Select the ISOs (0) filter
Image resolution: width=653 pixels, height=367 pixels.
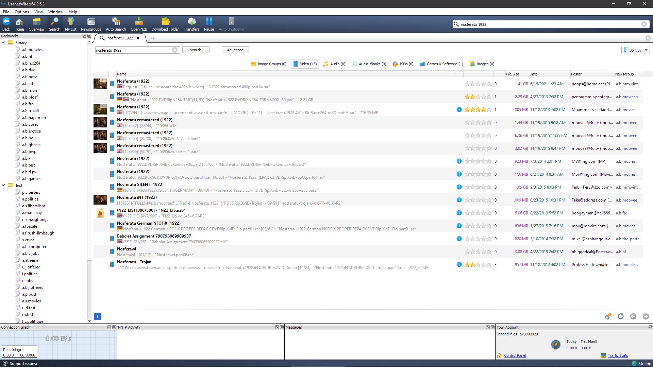(403, 64)
